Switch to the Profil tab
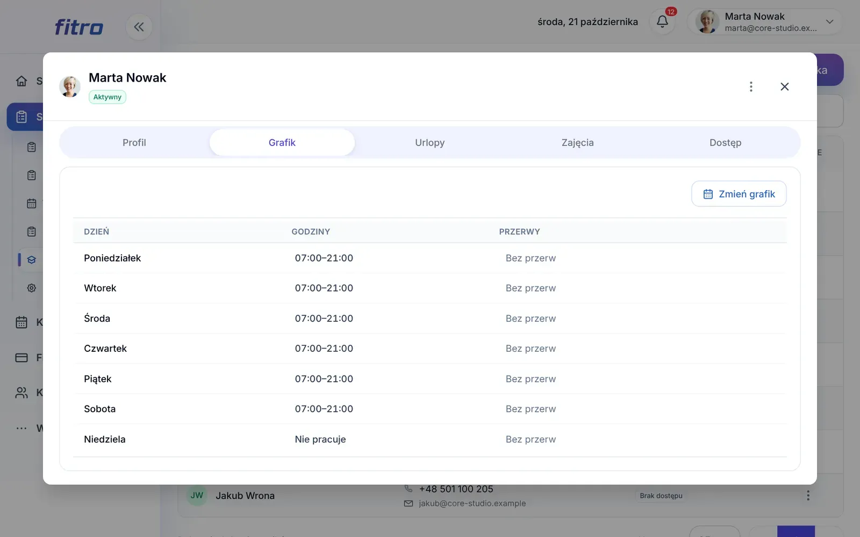This screenshot has height=537, width=860. pyautogui.click(x=134, y=142)
